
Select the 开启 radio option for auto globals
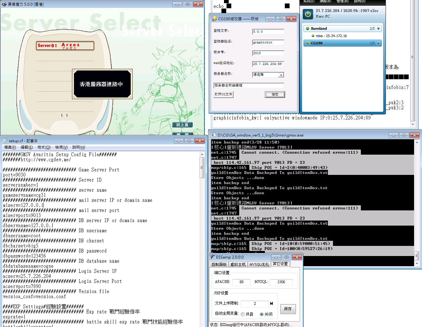243,314
